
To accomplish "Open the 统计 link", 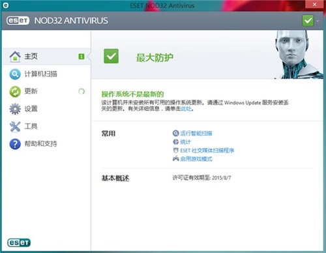I will click(x=185, y=142).
